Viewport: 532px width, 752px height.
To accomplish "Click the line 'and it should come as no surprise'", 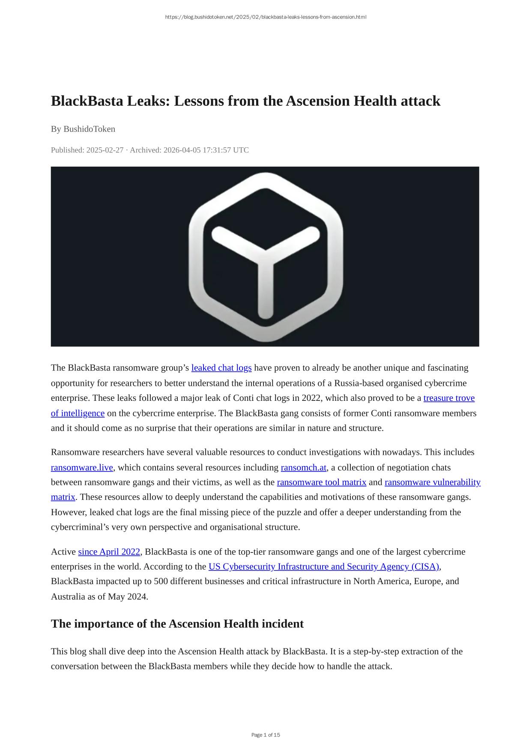I will (217, 428).
